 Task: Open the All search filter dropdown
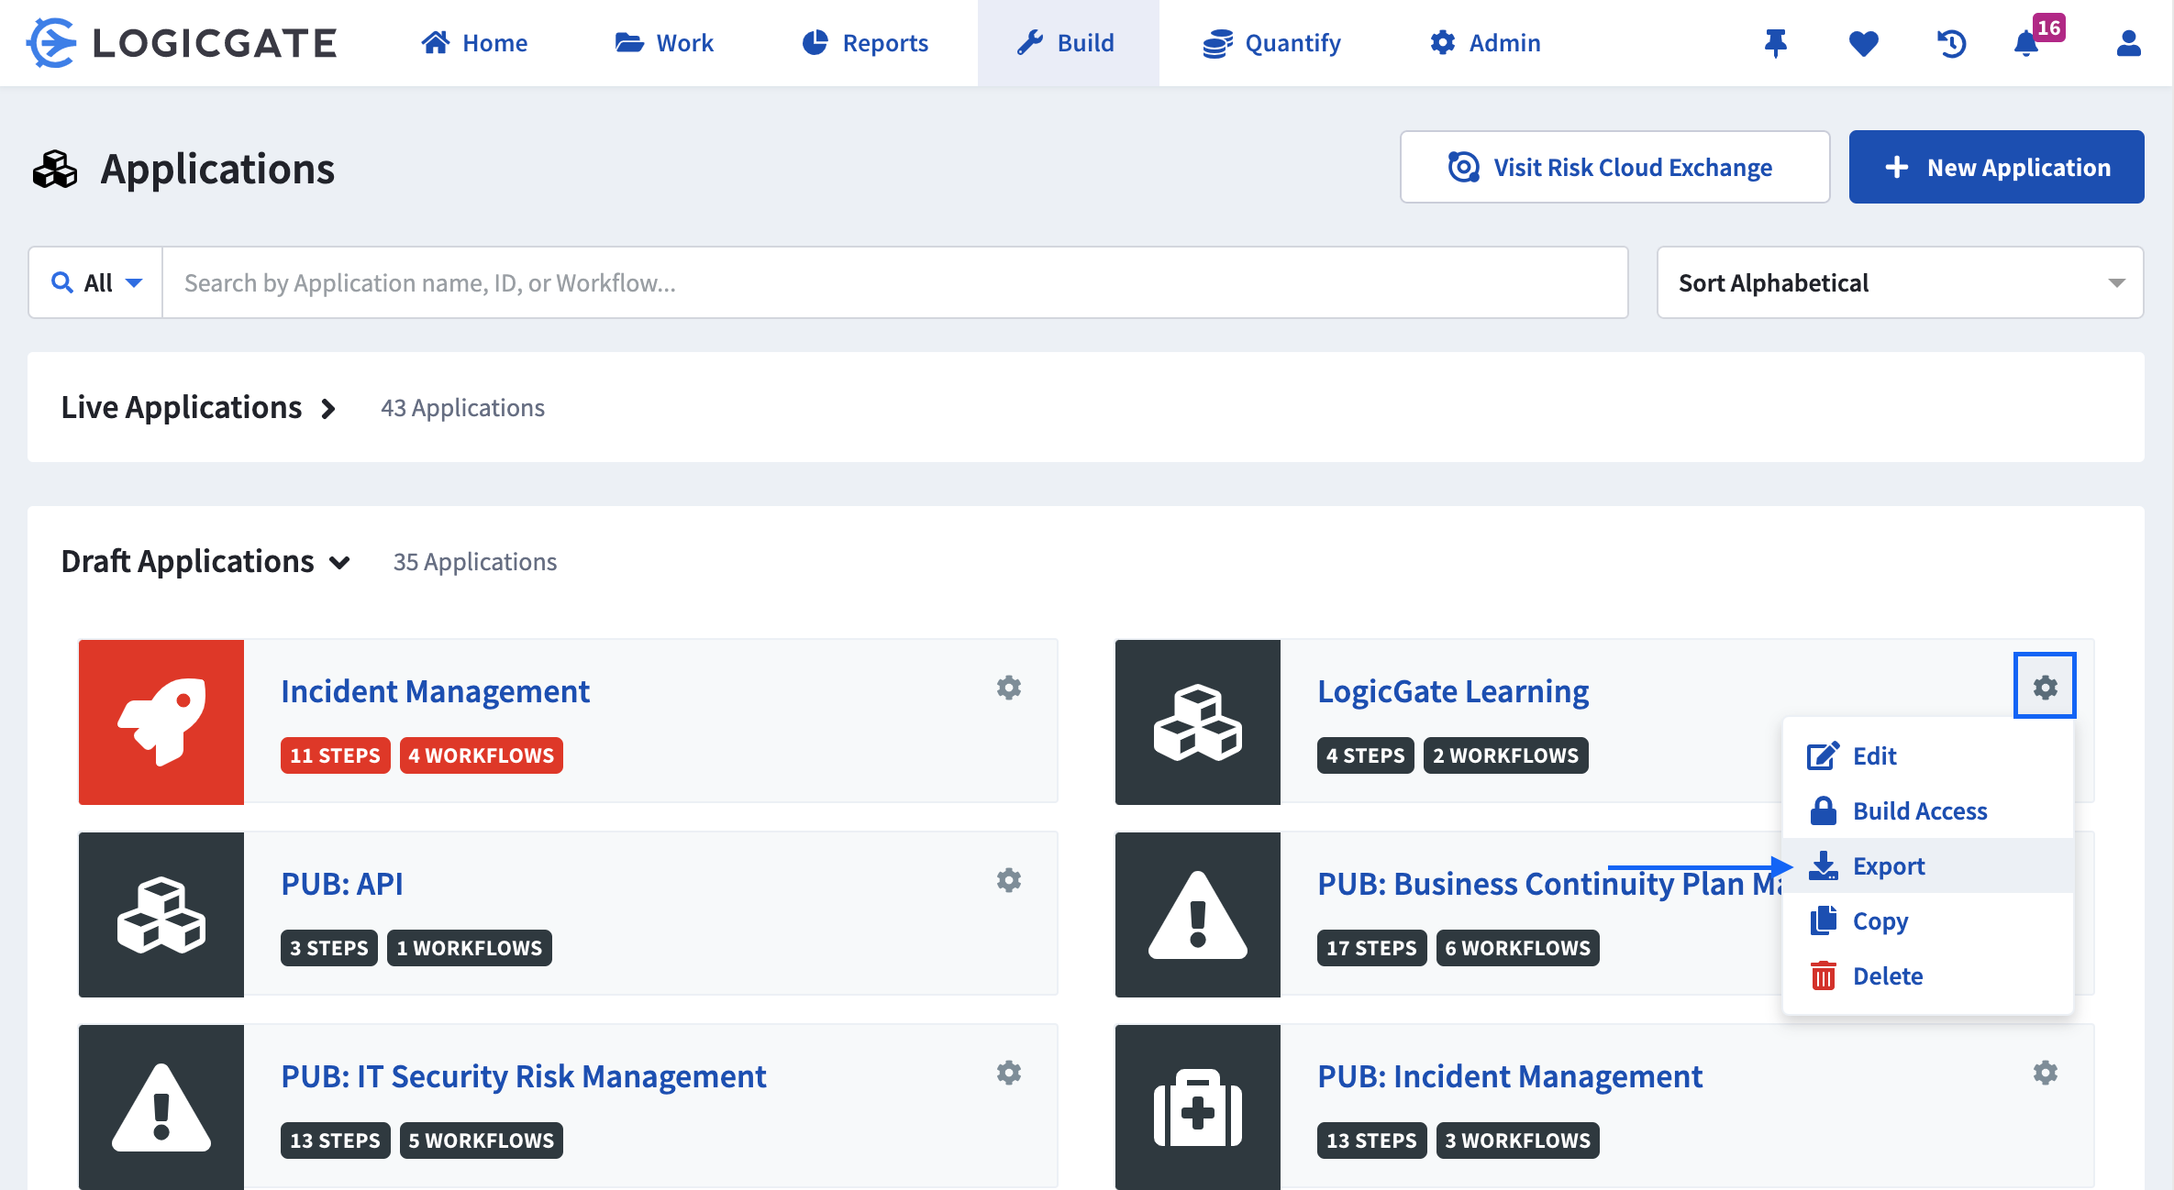[x=95, y=282]
